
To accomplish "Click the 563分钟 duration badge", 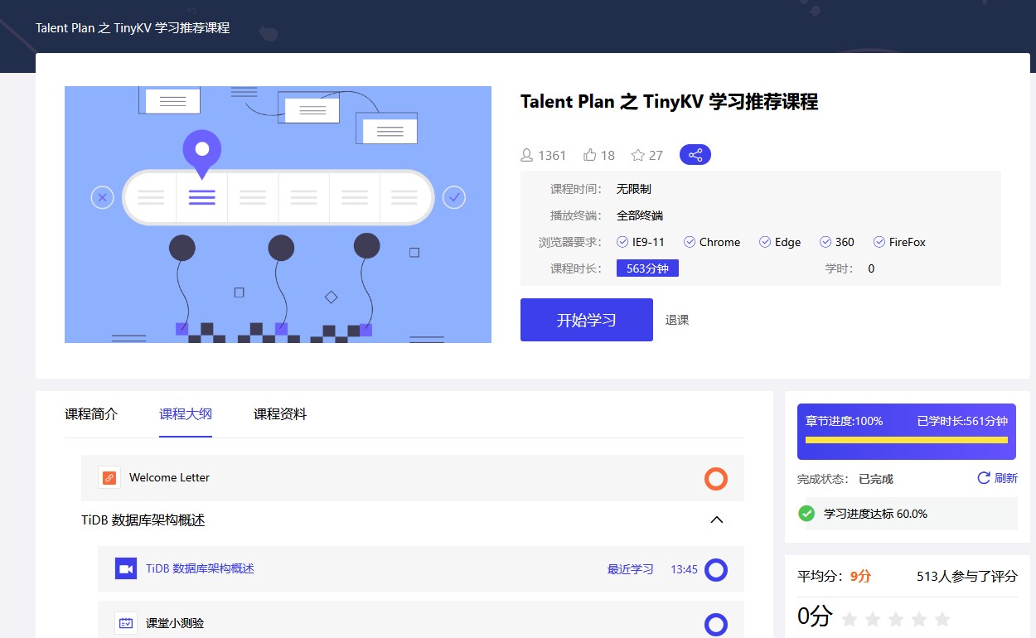I will [x=647, y=268].
